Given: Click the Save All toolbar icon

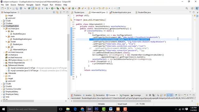Looking at the screenshot, I should coord(17,8).
